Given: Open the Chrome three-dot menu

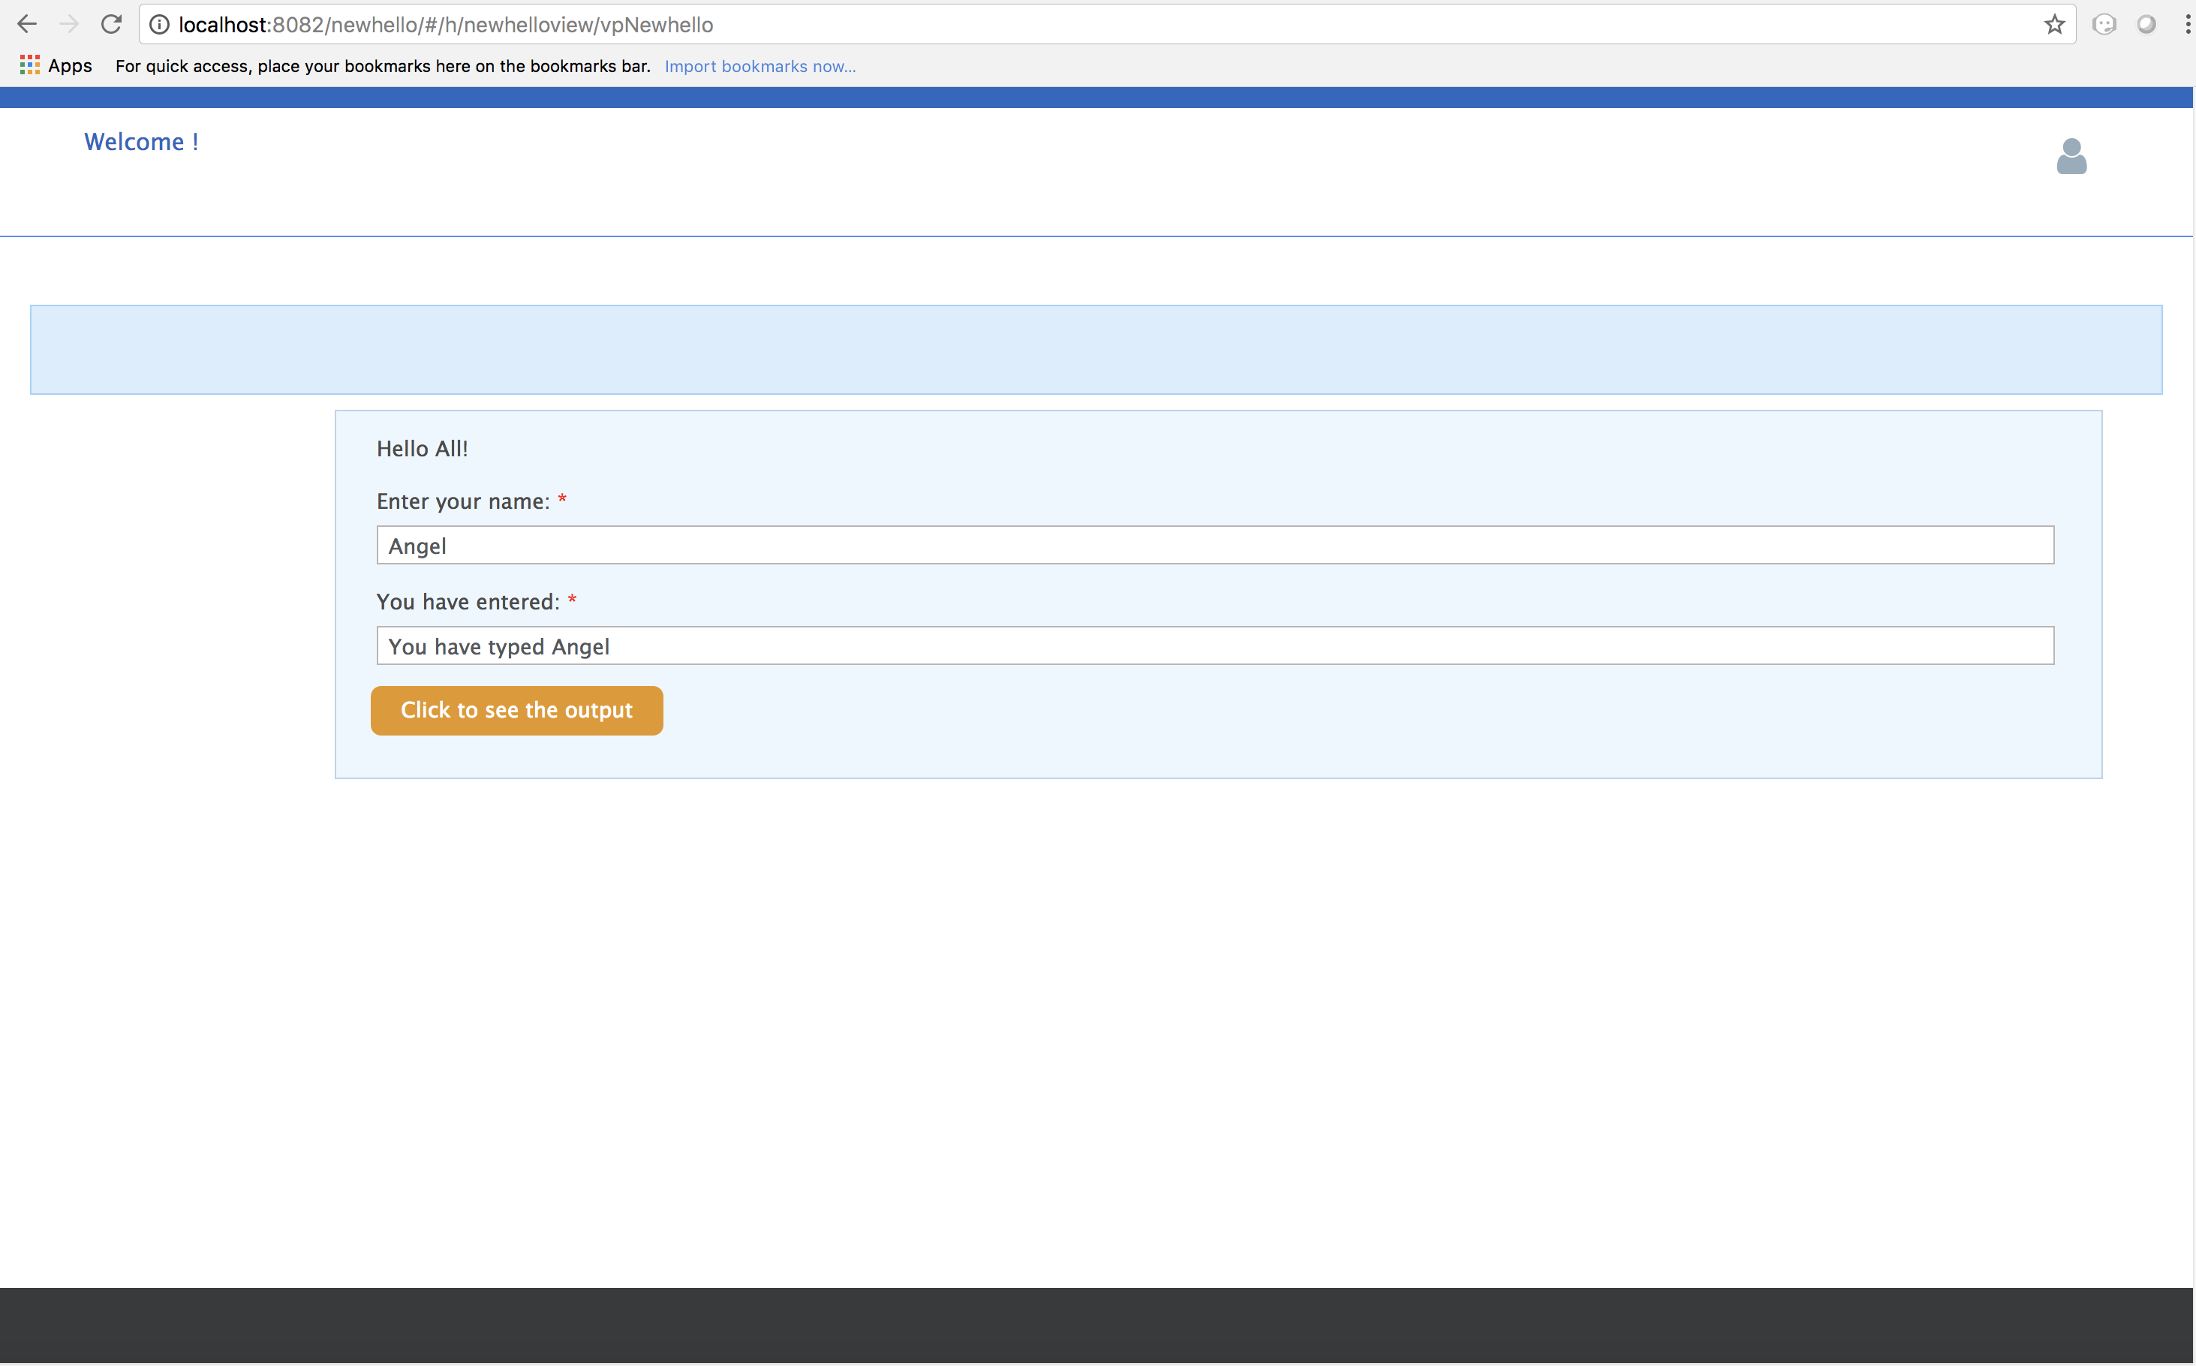Looking at the screenshot, I should point(2186,24).
